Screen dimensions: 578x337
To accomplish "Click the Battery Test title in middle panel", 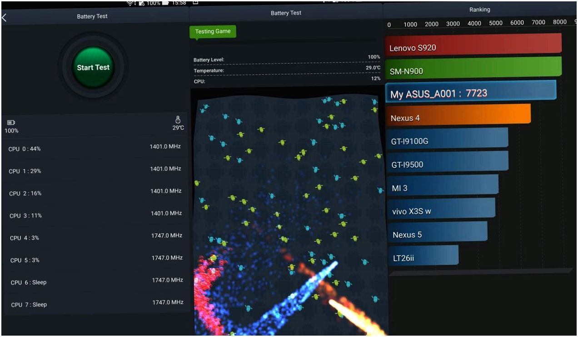I will pos(286,13).
